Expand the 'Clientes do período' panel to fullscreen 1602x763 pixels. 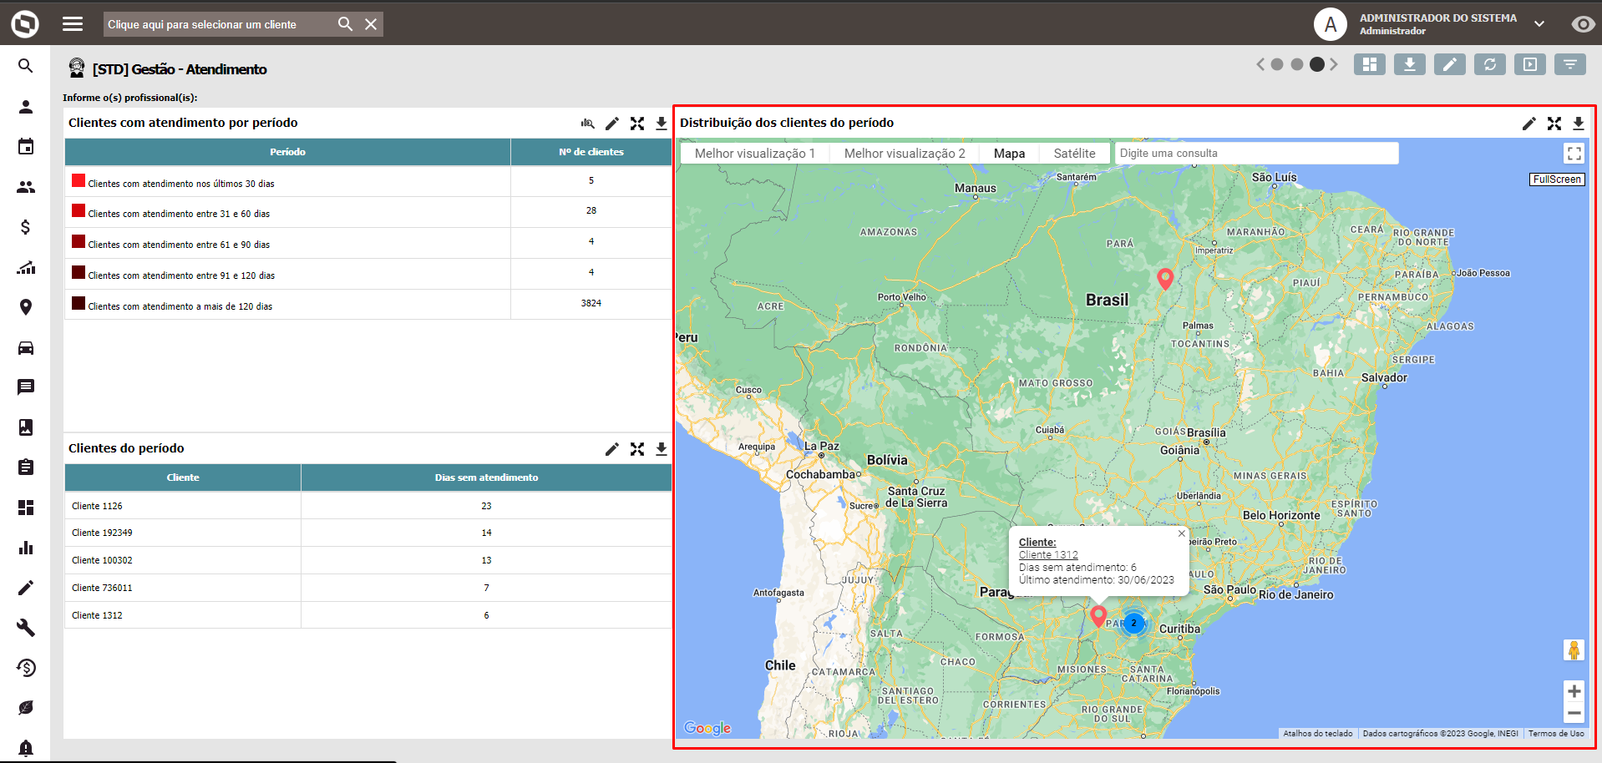[x=637, y=449]
